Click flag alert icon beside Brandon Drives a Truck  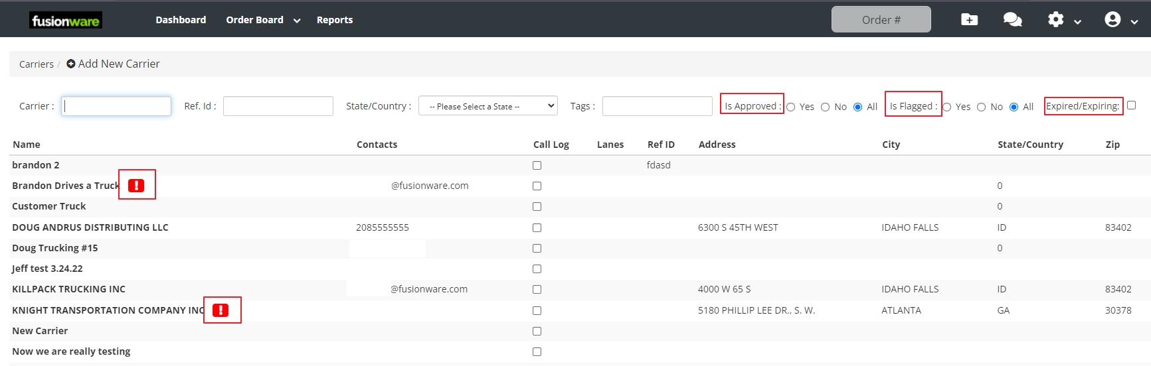pos(136,186)
